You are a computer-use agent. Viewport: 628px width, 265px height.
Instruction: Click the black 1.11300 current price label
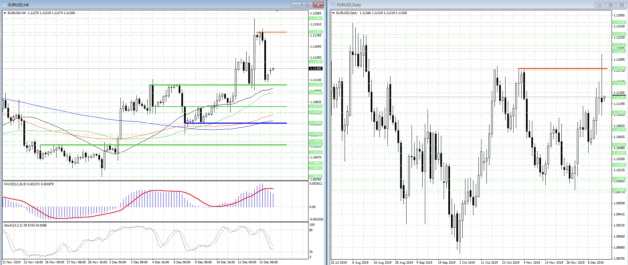coord(316,69)
